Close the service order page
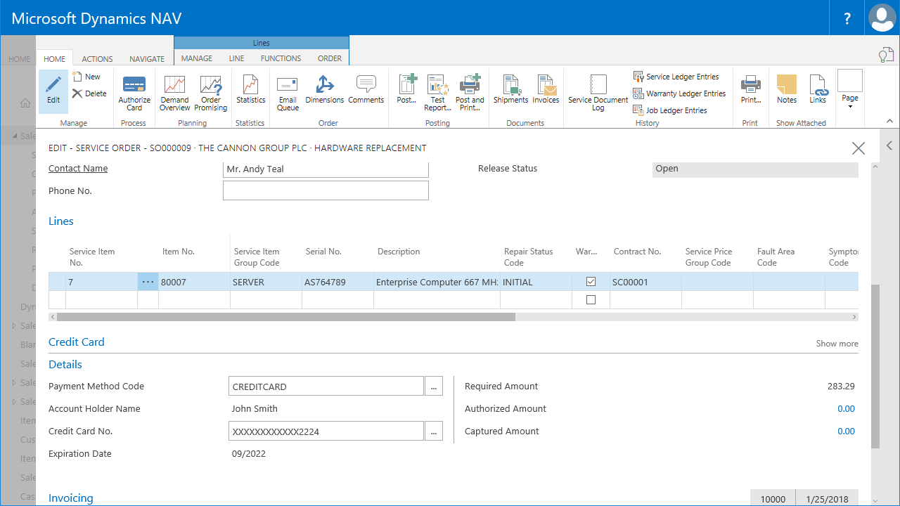 click(859, 148)
